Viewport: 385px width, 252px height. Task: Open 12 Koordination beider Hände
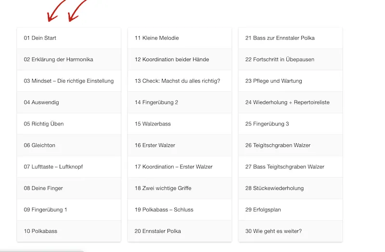tap(180, 59)
